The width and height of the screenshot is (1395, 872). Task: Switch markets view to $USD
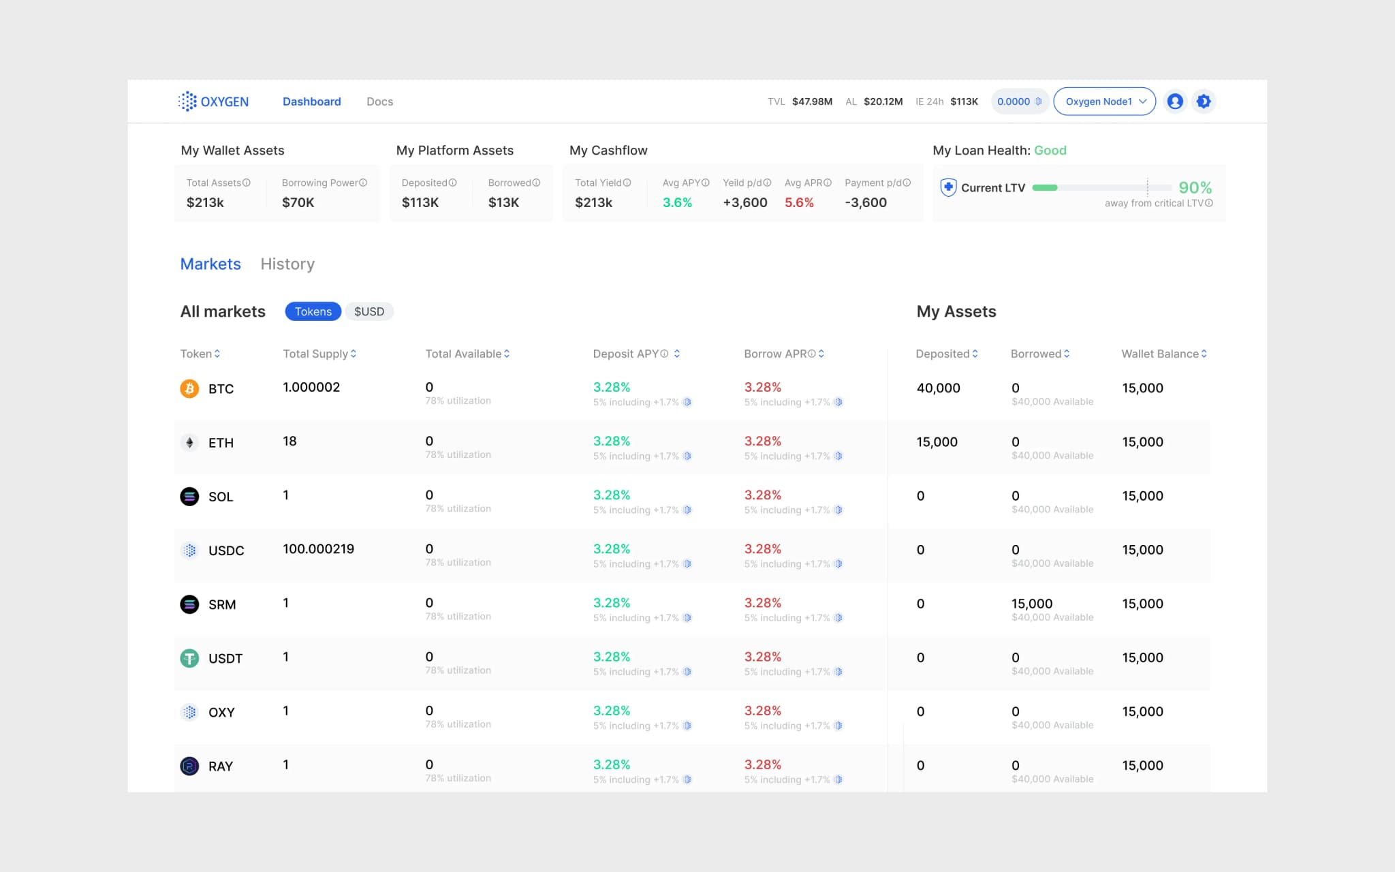[369, 311]
